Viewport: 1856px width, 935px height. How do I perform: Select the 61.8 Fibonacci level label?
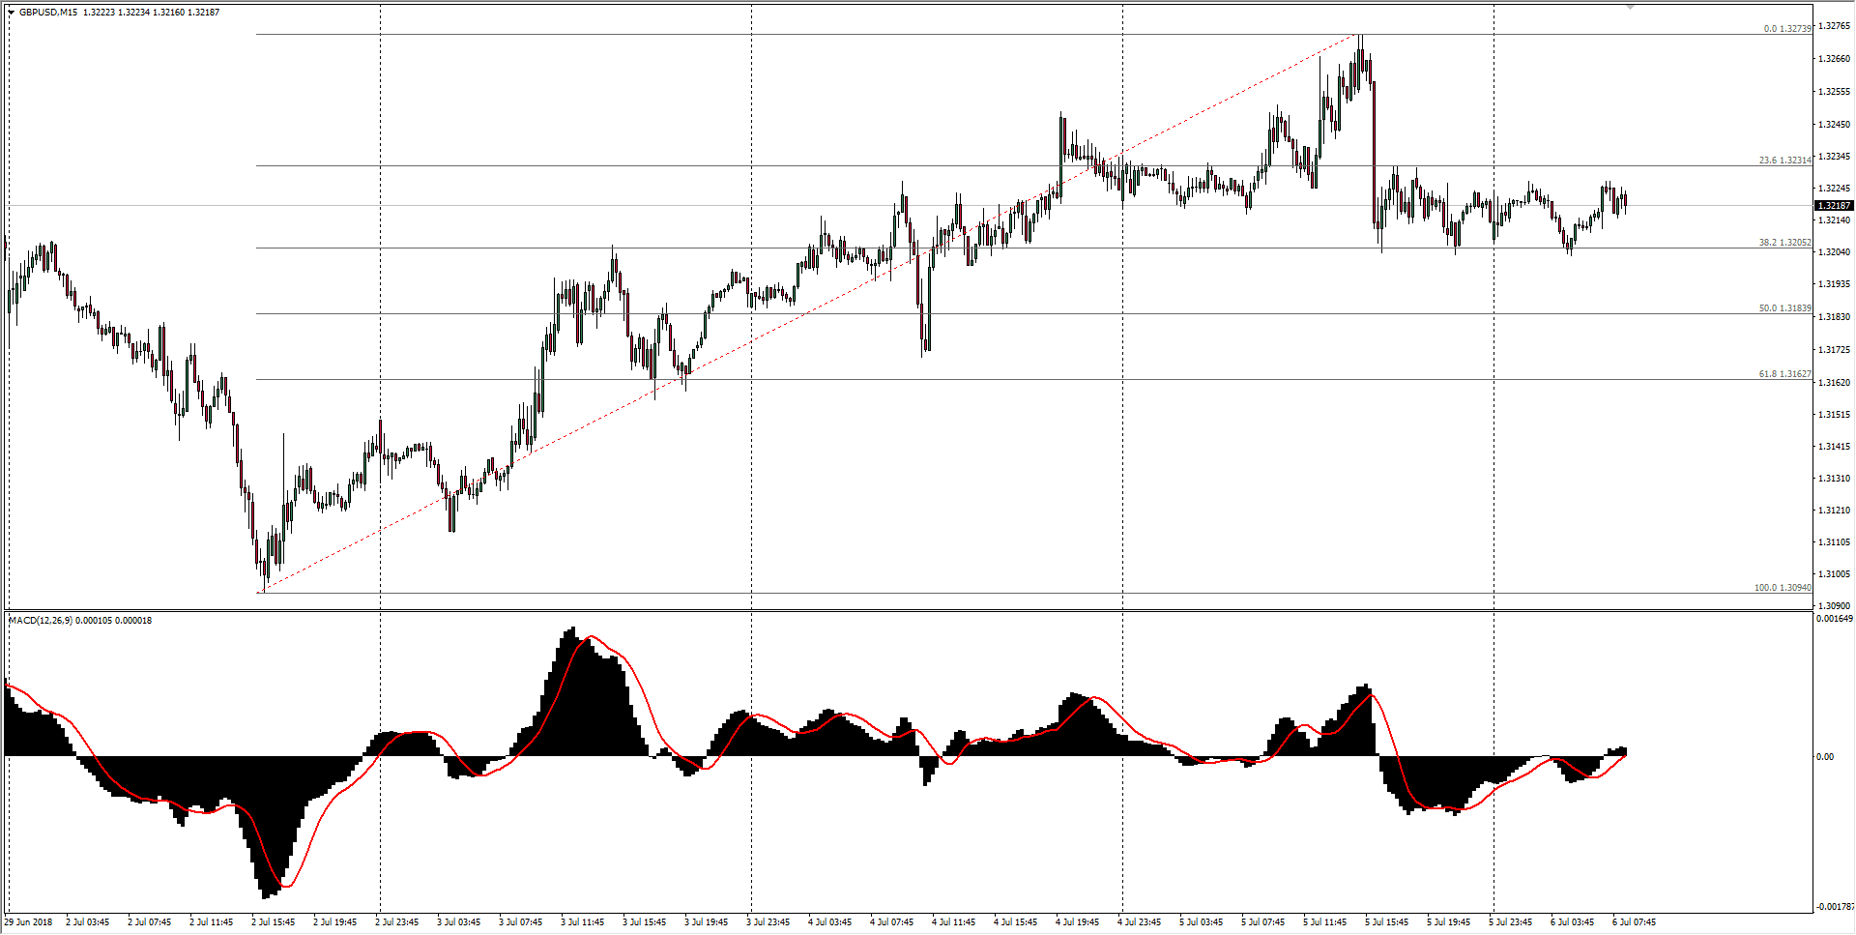[1784, 374]
